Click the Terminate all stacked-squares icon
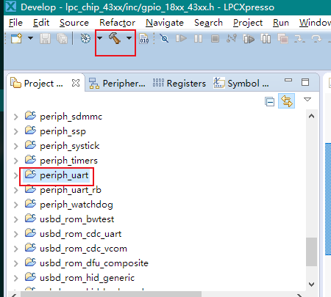 282,39
